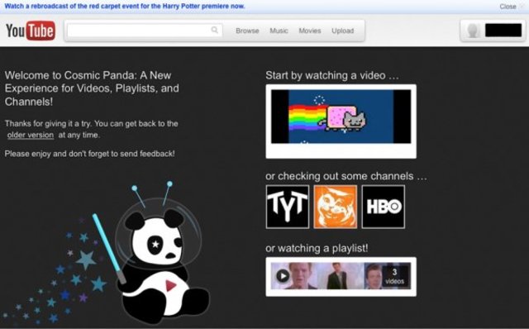Image resolution: width=529 pixels, height=329 pixels.
Task: Click the magnifier search icon
Action: coord(215,31)
